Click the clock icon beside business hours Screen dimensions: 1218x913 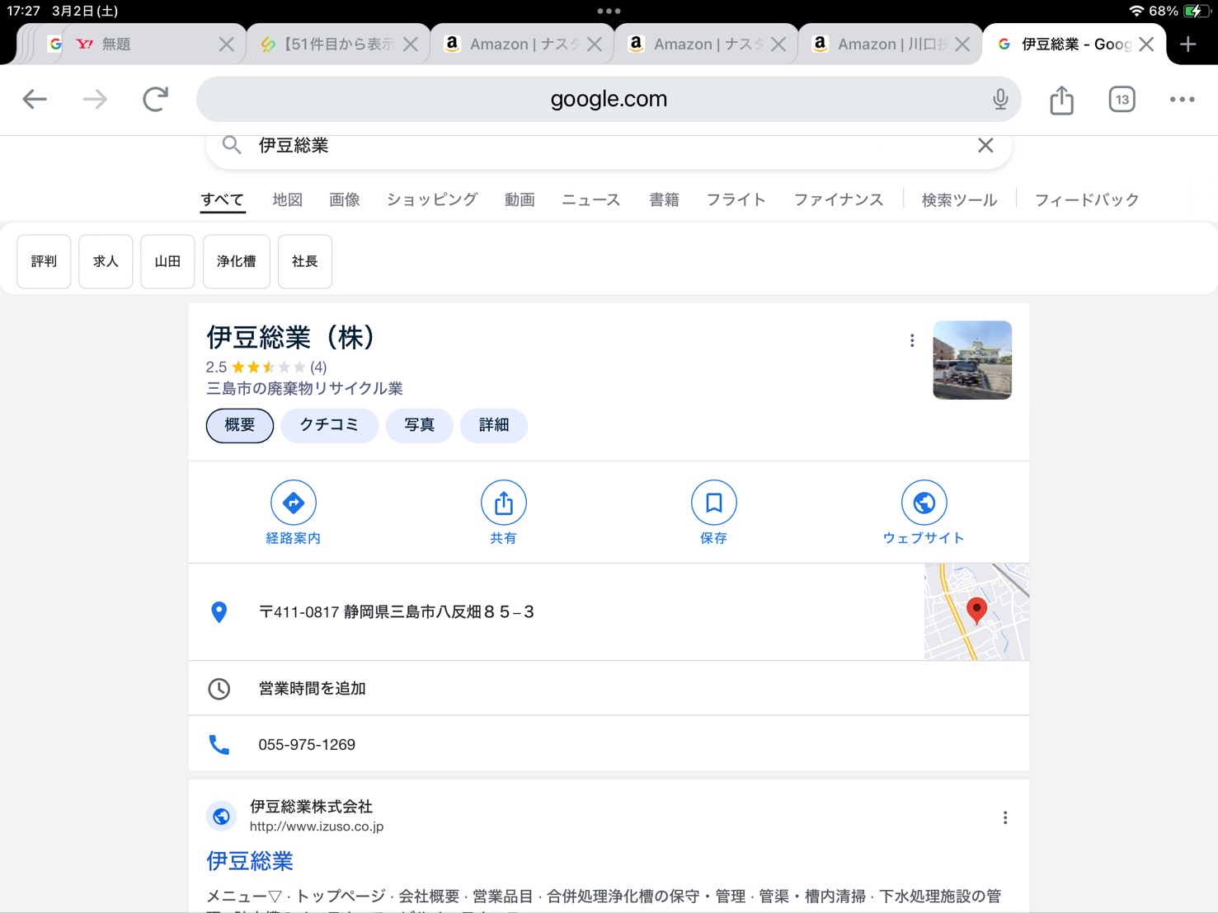(219, 689)
